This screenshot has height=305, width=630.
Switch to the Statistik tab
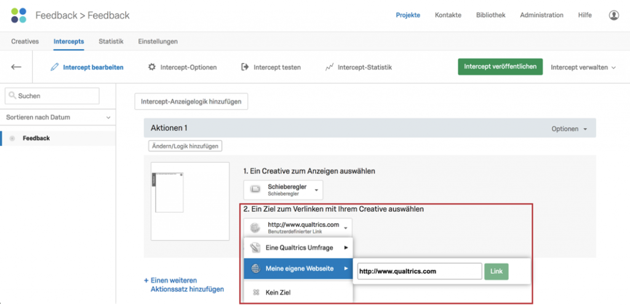pos(111,41)
